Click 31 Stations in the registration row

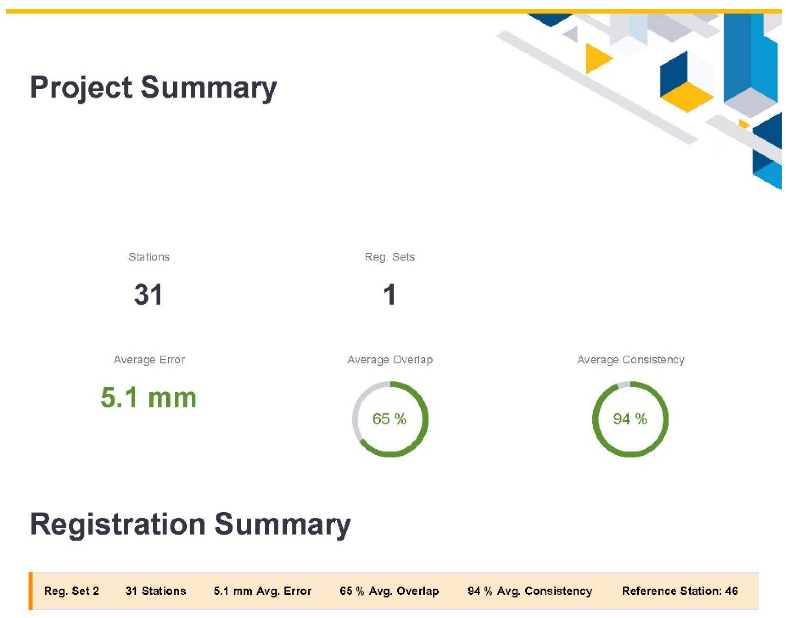pyautogui.click(x=156, y=591)
